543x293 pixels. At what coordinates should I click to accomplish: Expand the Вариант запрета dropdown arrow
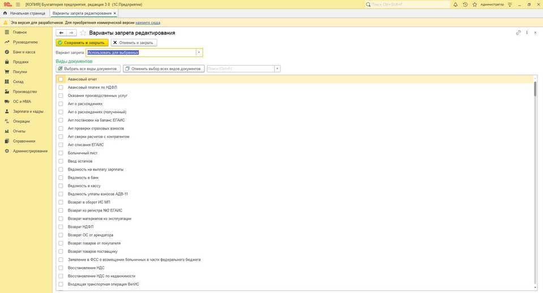[199, 53]
